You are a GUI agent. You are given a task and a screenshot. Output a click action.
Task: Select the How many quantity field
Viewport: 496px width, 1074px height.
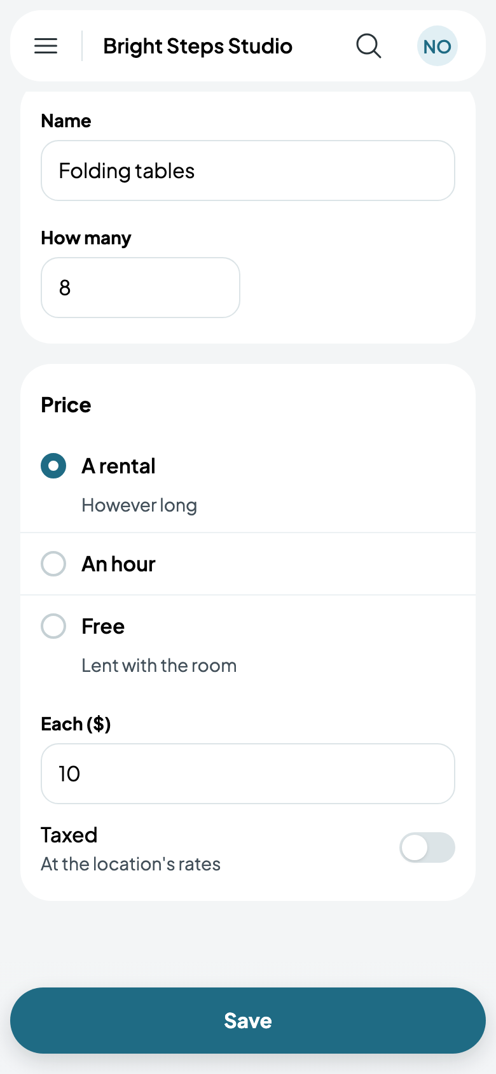pos(141,288)
